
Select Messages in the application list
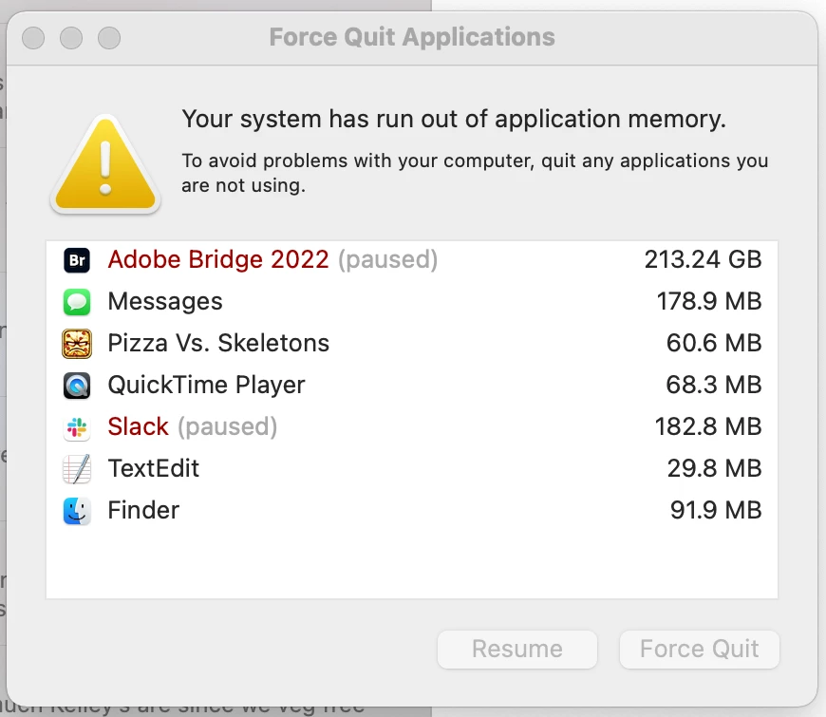pos(412,301)
